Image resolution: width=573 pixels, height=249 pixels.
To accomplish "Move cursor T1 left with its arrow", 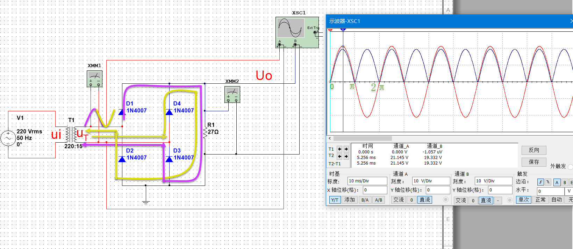I will (x=339, y=149).
